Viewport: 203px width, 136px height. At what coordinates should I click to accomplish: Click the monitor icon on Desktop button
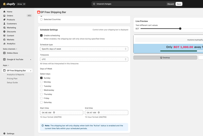(x=161, y=58)
